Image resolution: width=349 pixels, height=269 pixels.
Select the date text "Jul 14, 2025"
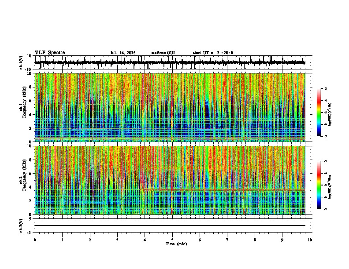[x=123, y=53]
